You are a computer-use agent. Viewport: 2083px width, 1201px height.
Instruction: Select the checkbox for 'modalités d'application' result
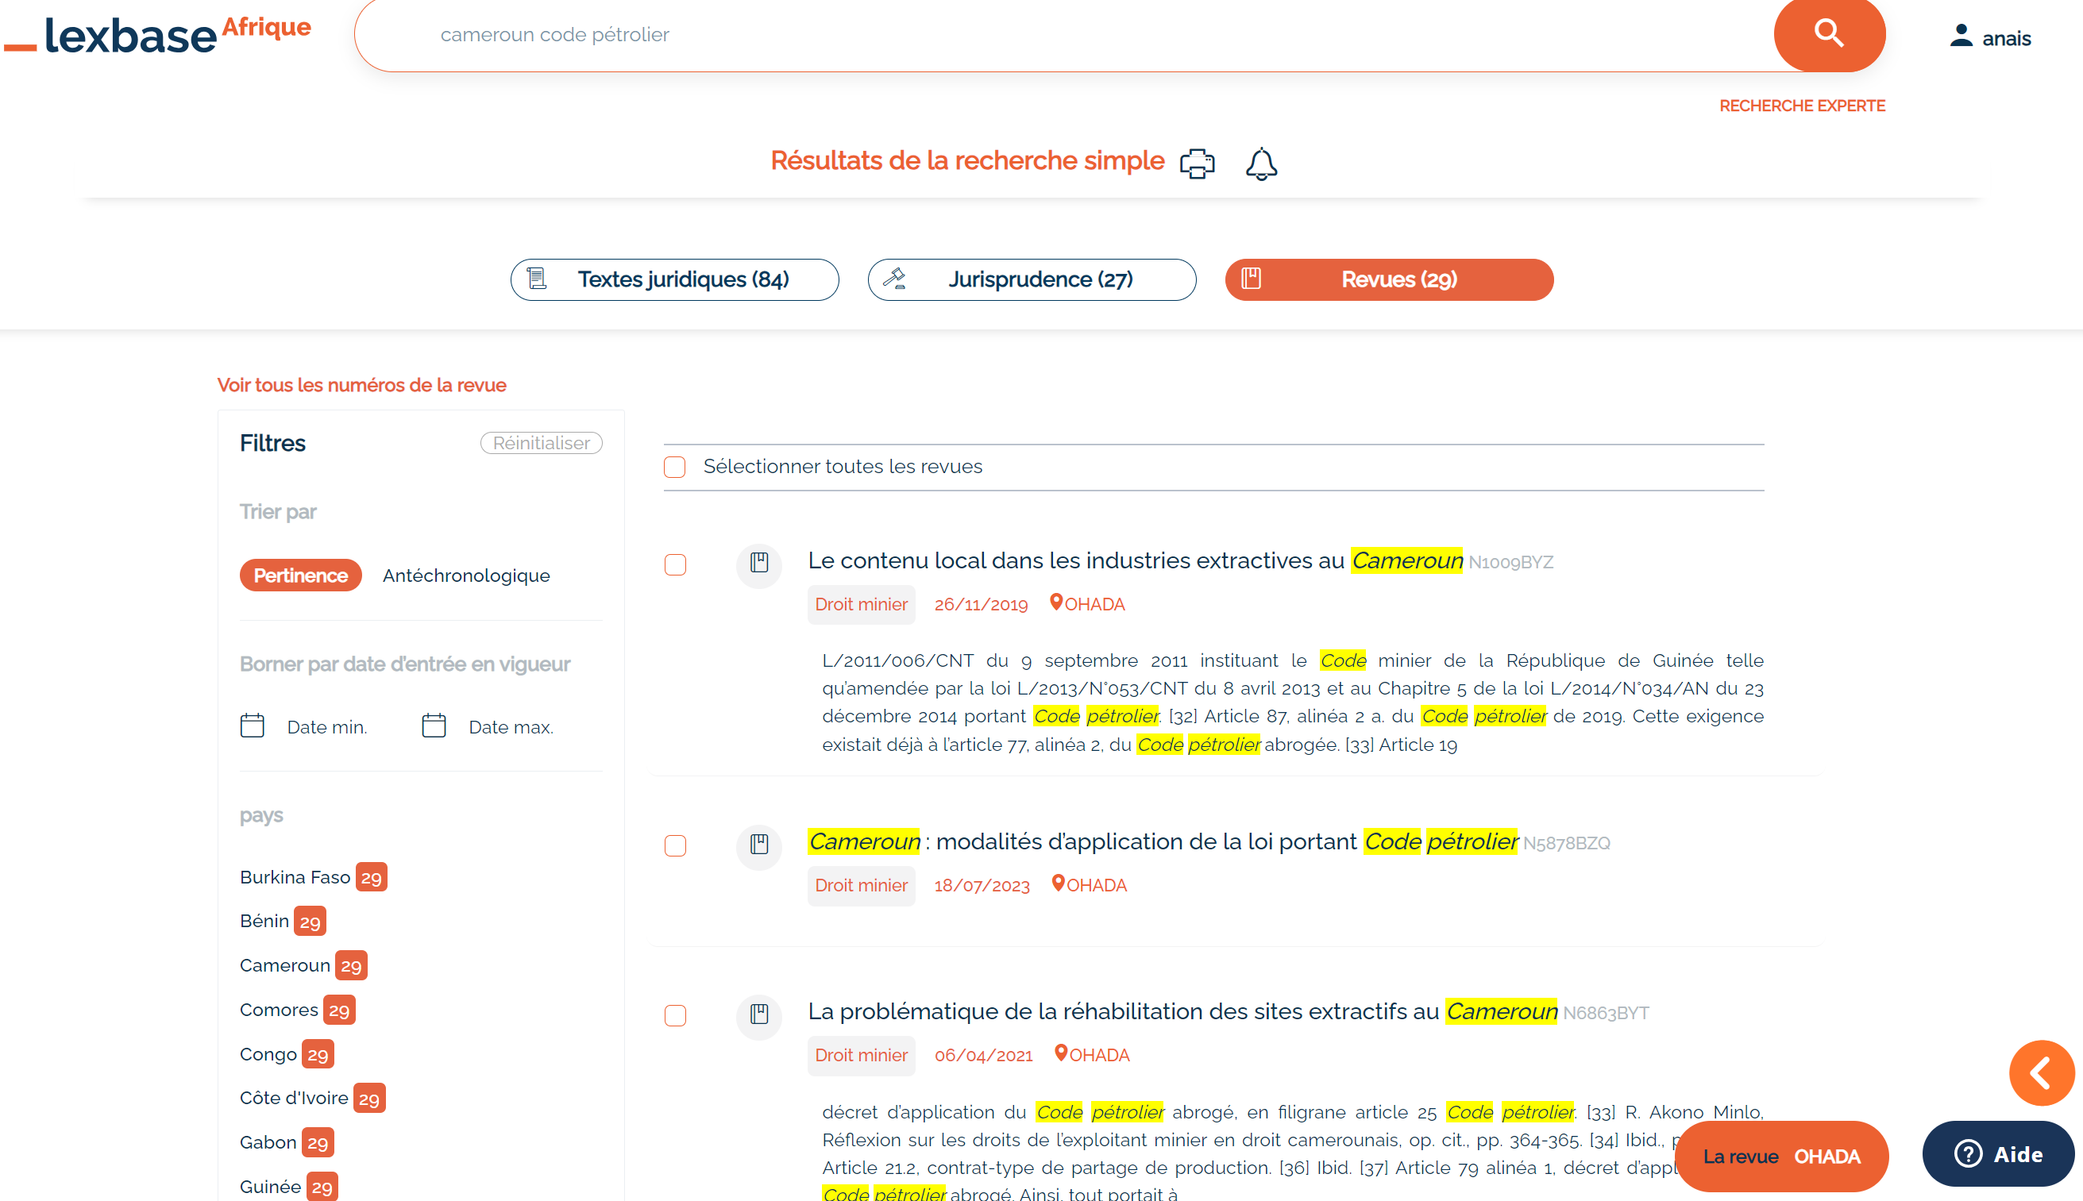pos(675,845)
